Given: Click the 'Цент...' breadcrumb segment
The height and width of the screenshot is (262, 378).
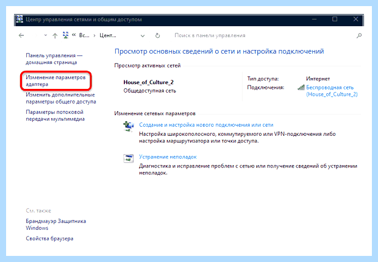Looking at the screenshot, I should click(108, 35).
